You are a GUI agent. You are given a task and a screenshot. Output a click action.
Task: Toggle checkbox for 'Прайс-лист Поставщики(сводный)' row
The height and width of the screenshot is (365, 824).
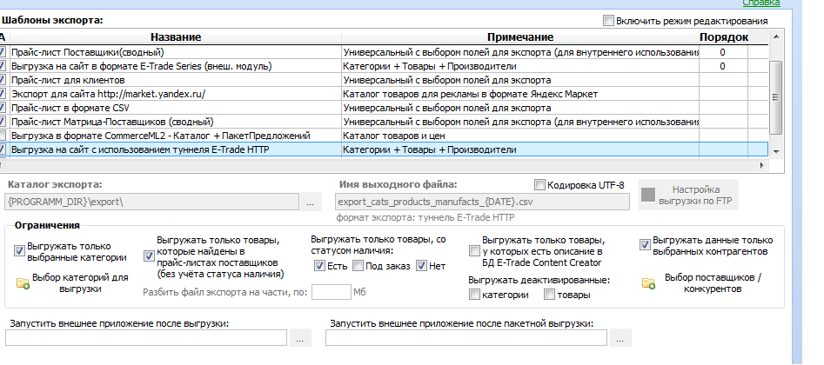click(x=3, y=52)
